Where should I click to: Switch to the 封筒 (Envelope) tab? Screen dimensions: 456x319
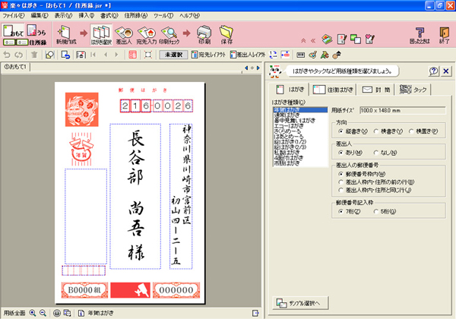377,90
